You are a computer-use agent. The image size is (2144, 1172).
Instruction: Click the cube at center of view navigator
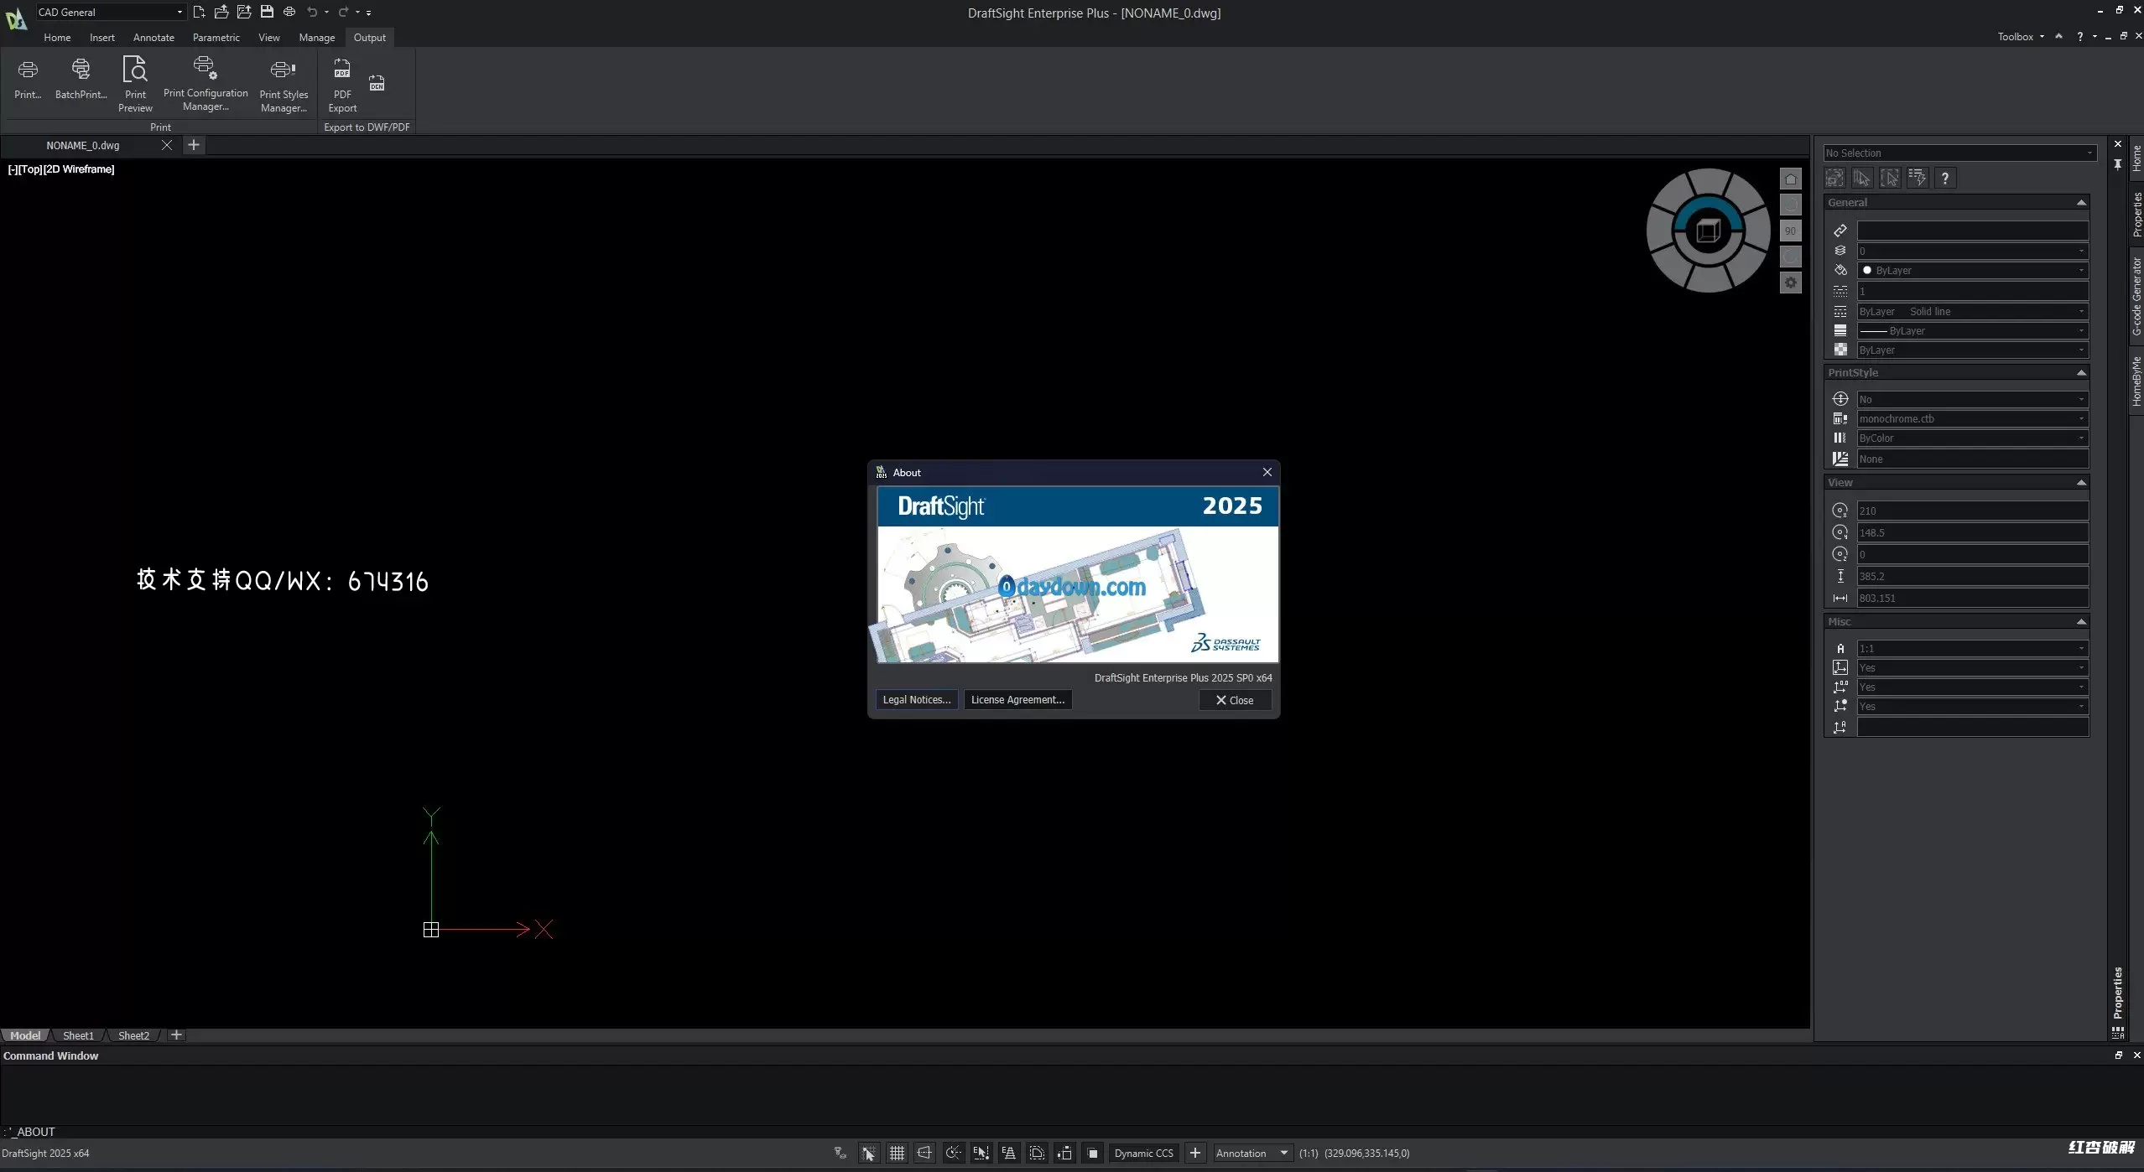[x=1708, y=230]
